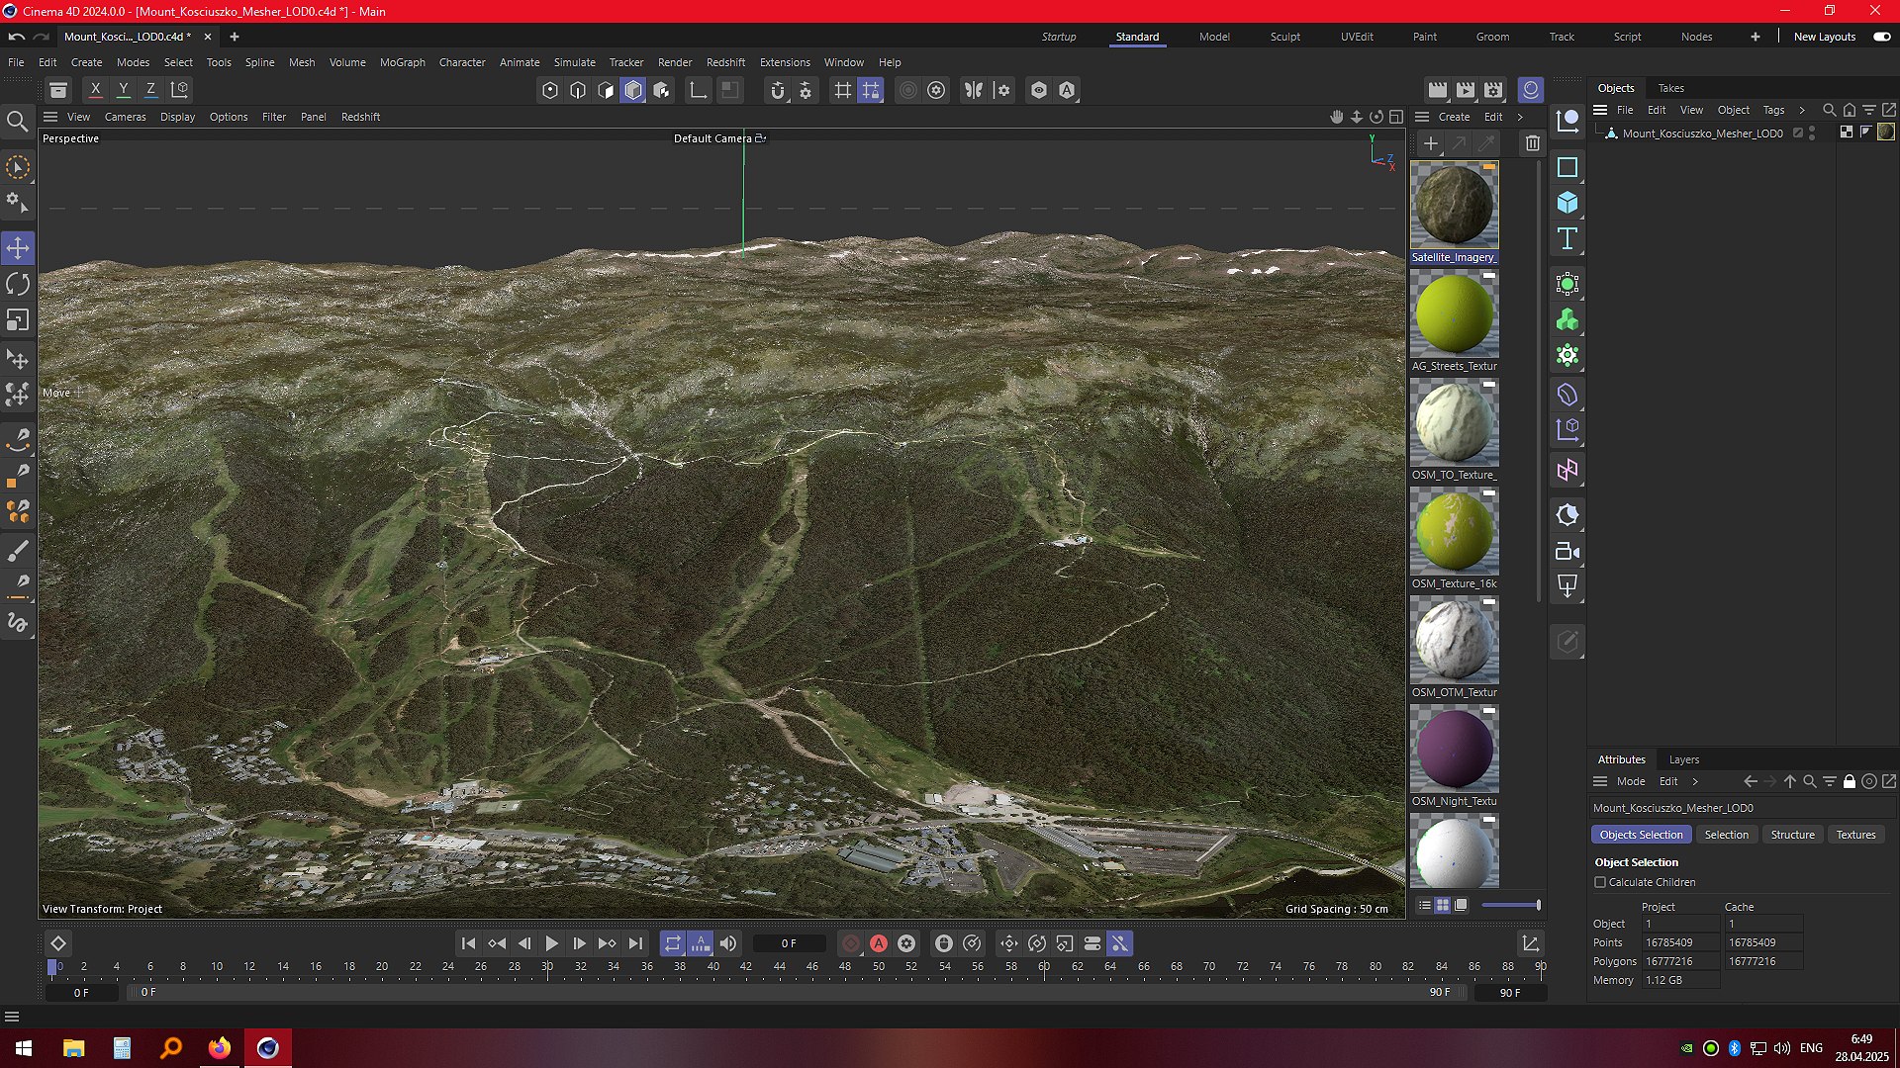Viewport: 1900px width, 1068px height.
Task: Click the Objects Selection button
Action: pos(1641,835)
